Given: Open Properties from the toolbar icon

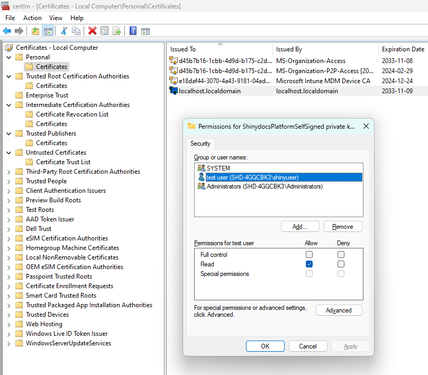Looking at the screenshot, I should pyautogui.click(x=104, y=31).
